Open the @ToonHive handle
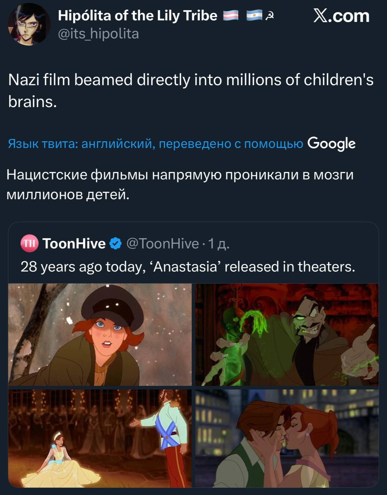Image resolution: width=387 pixels, height=495 pixels. [x=163, y=243]
